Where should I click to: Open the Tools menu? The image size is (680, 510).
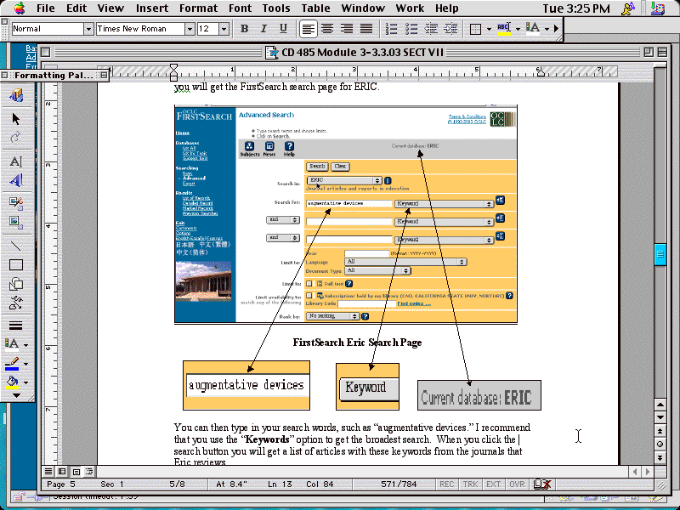pos(275,8)
